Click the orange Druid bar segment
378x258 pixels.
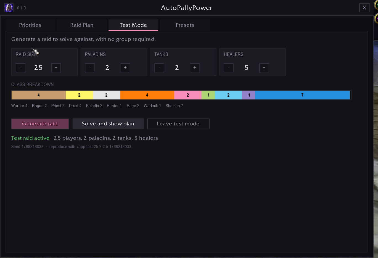click(x=147, y=95)
